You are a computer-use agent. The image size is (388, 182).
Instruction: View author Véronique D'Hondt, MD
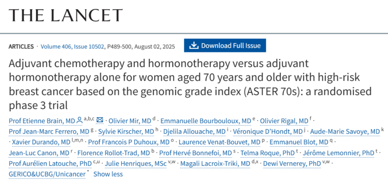pos(267,132)
